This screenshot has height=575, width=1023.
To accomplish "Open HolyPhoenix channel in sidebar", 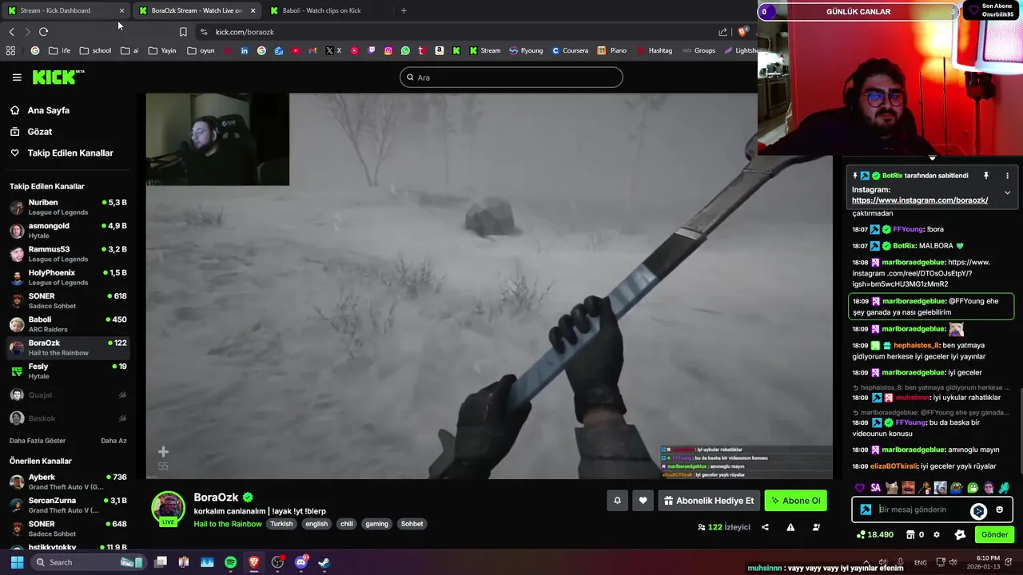I will 68,277.
